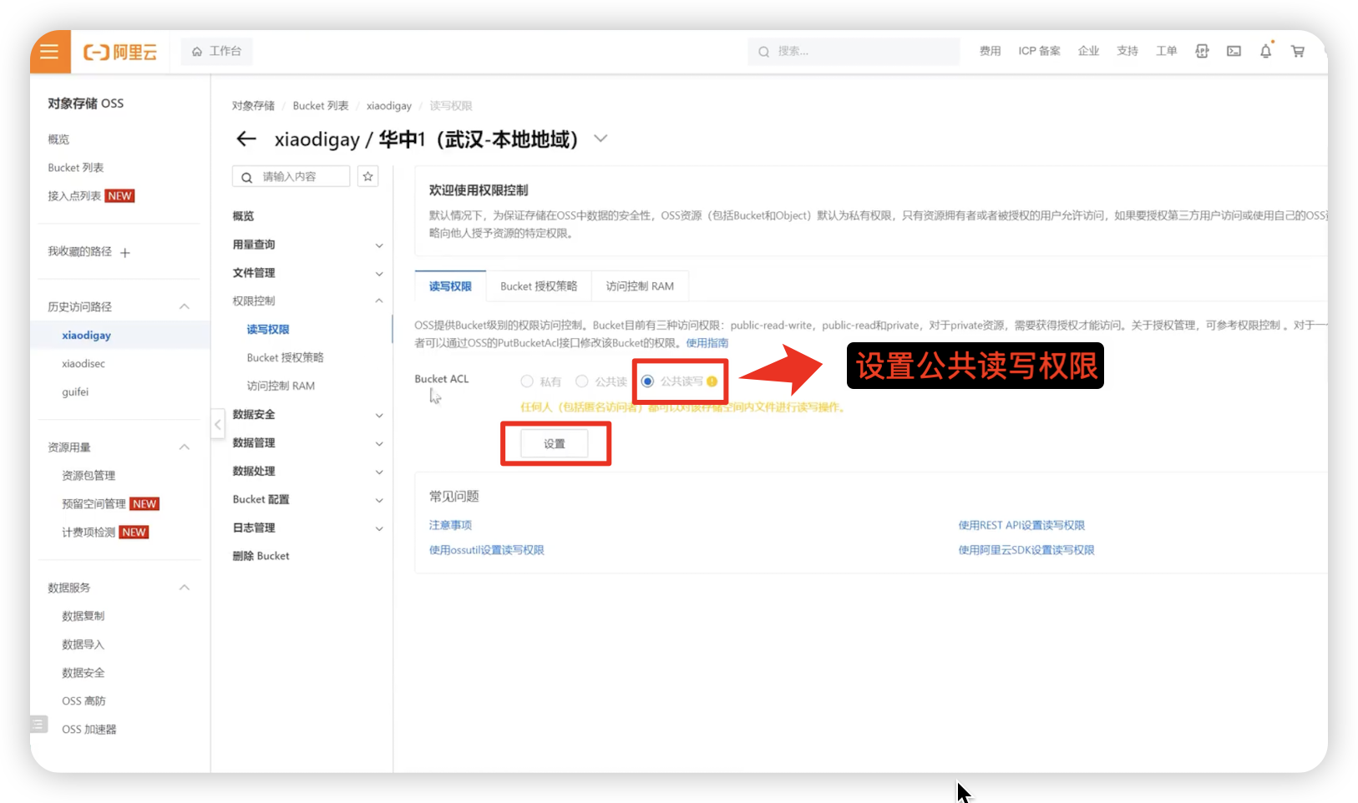
Task: Select 访问控制 RAM in sidebar
Action: (281, 386)
